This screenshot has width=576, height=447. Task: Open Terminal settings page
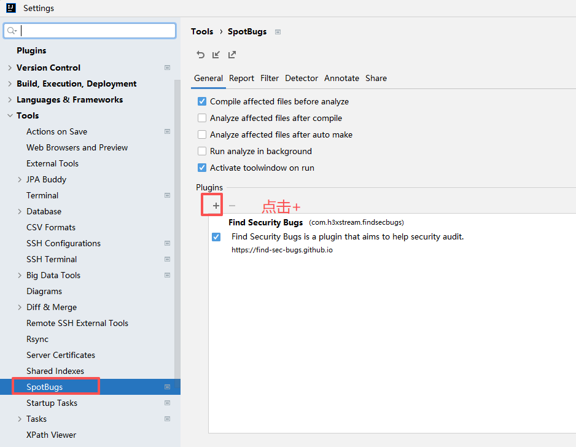tap(42, 195)
